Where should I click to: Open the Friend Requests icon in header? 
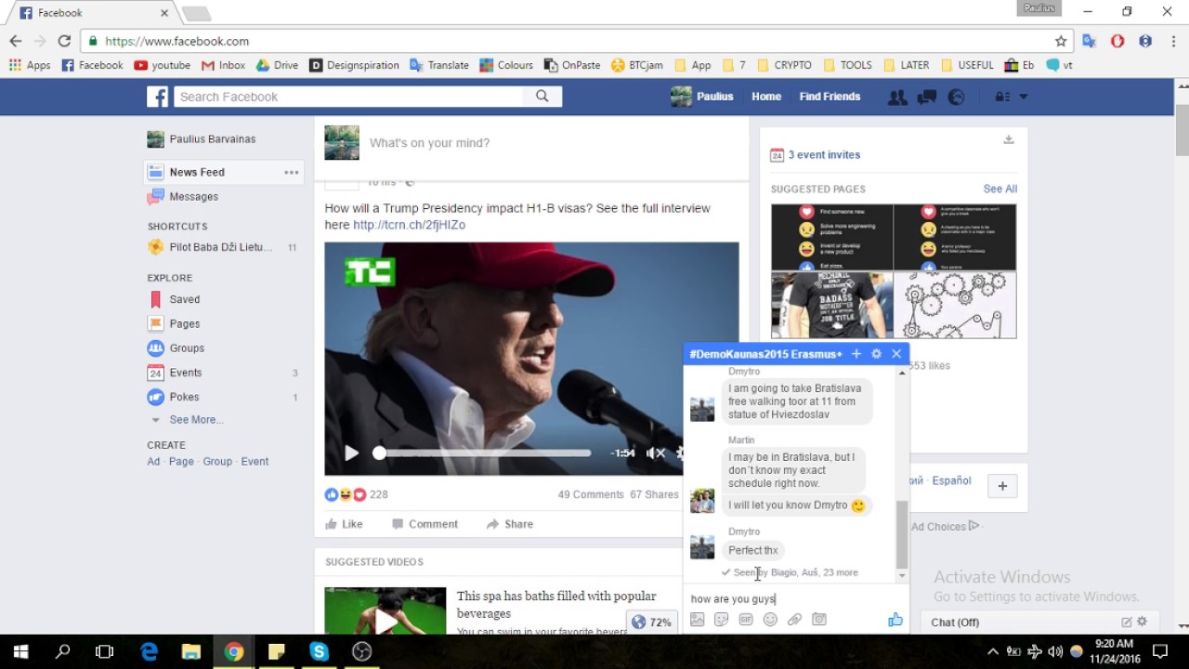897,97
